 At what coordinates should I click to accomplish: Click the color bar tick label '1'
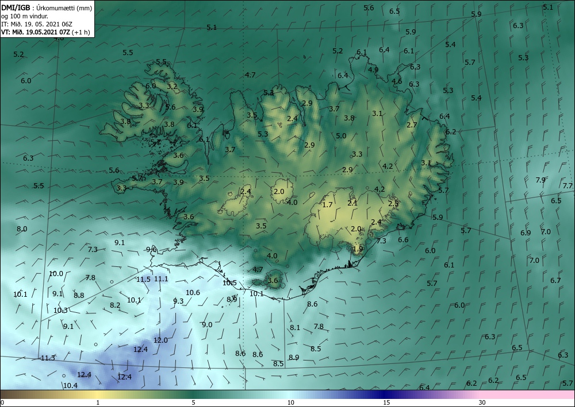(x=98, y=402)
